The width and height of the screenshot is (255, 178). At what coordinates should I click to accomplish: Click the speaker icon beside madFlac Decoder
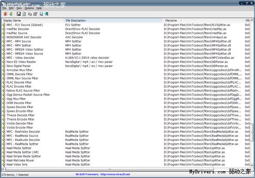(x=4, y=29)
